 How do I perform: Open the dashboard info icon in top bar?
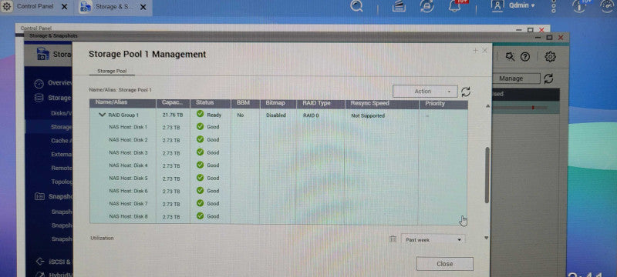click(x=579, y=6)
